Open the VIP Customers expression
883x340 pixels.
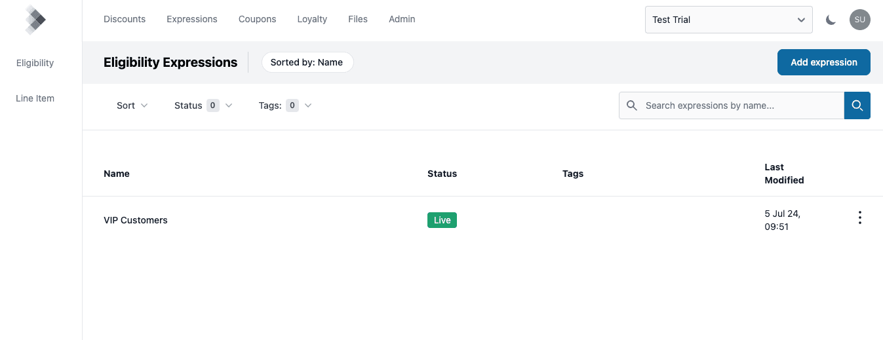pos(136,220)
